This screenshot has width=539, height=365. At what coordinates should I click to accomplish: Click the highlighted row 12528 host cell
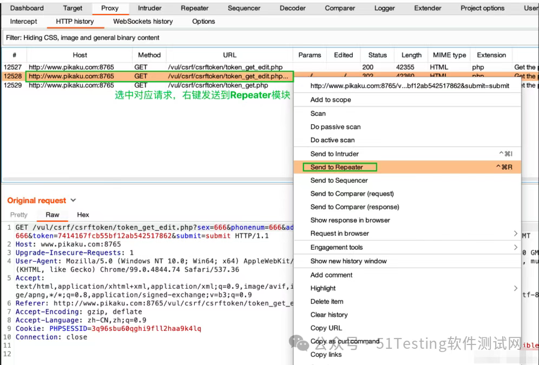tap(71, 76)
